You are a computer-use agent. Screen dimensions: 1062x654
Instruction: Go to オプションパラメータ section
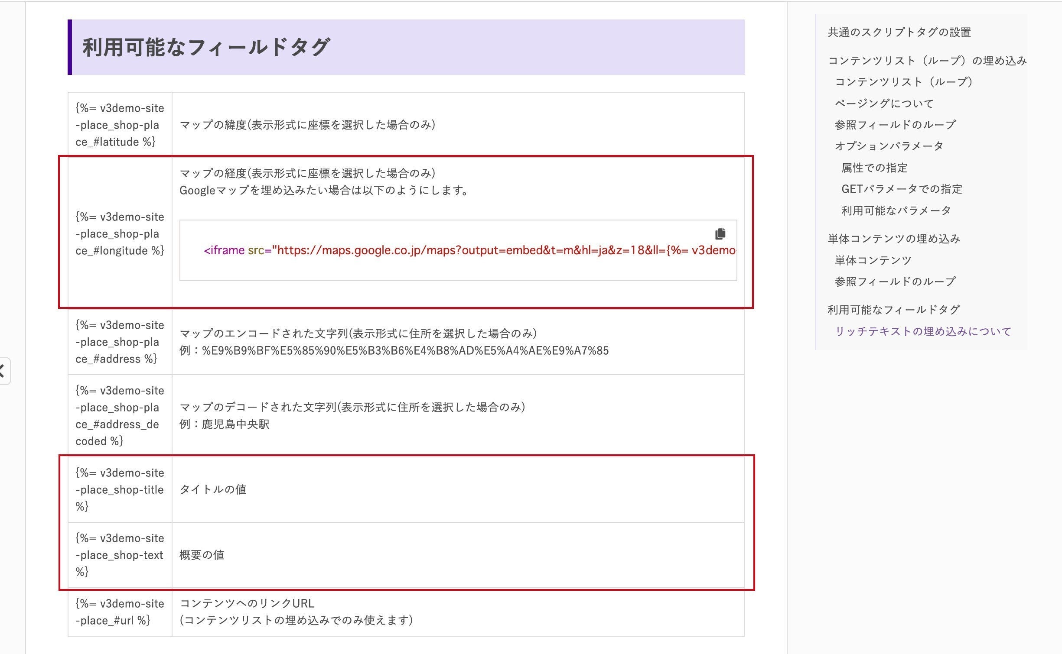click(889, 146)
